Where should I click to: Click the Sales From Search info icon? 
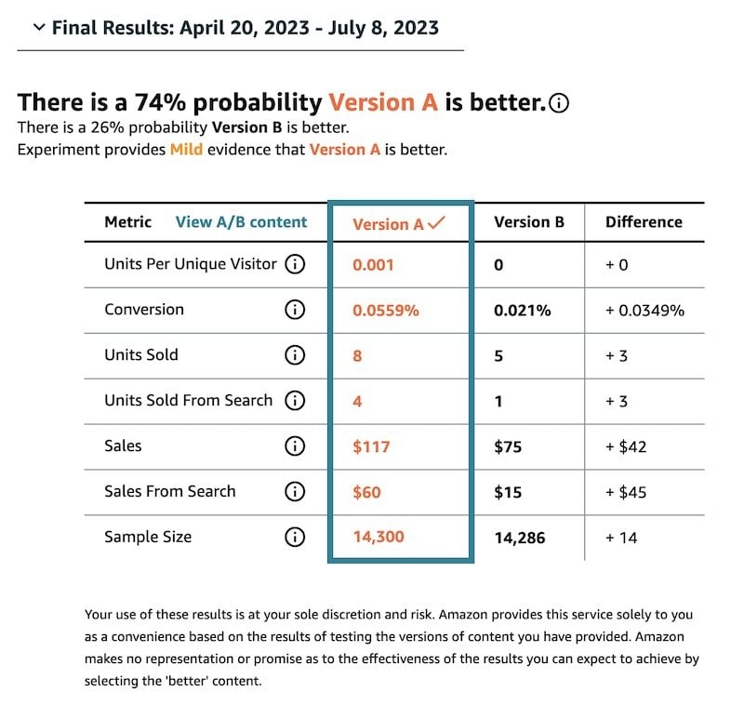pos(295,492)
